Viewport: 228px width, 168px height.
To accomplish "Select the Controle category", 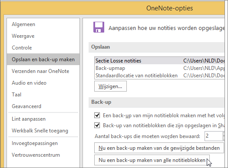I will click(x=43, y=48).
